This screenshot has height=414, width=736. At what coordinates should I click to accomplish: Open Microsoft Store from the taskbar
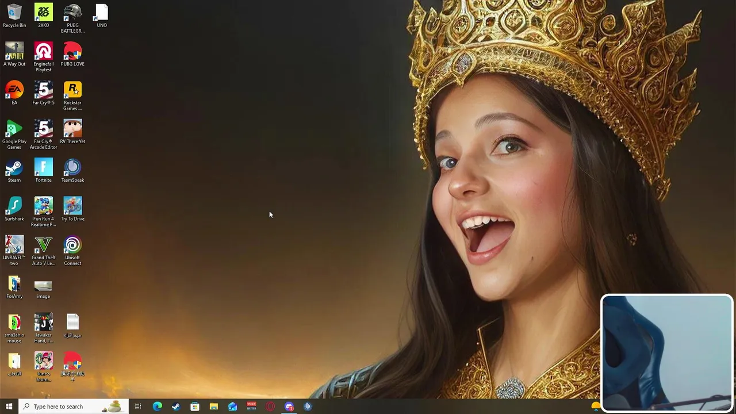[x=195, y=407]
